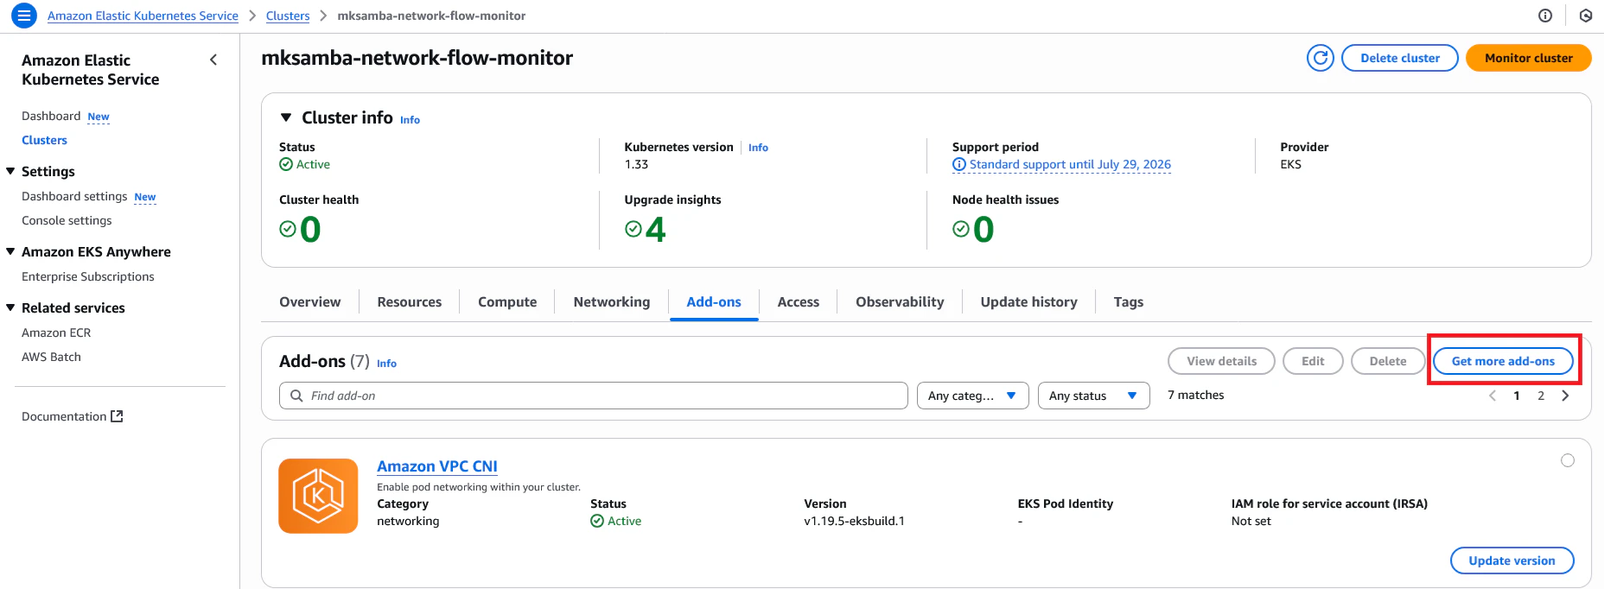Go to add-ons page 2
The width and height of the screenshot is (1604, 589).
(1541, 396)
